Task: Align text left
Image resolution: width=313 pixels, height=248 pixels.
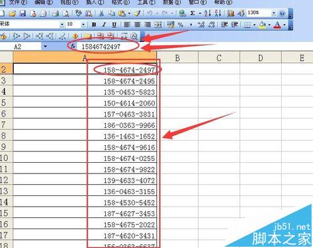Action: pyautogui.click(x=127, y=24)
